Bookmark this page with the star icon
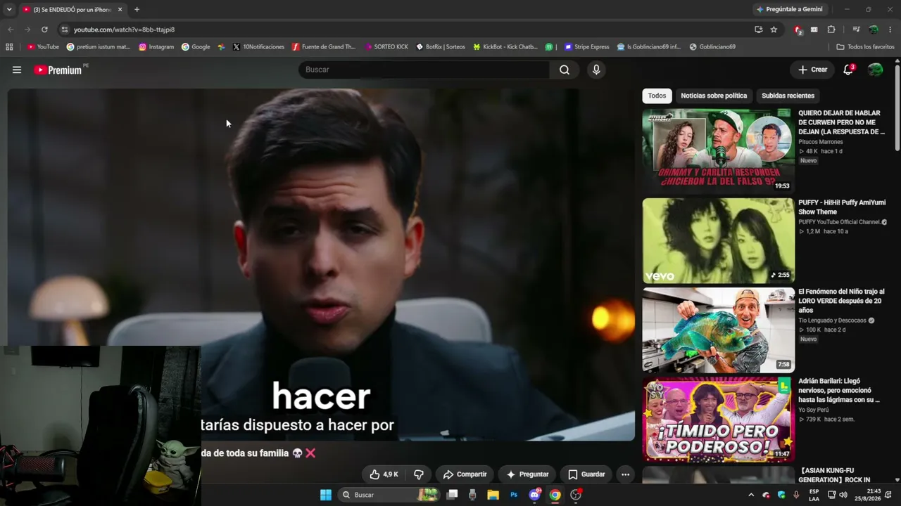The height and width of the screenshot is (506, 901). pos(774,30)
